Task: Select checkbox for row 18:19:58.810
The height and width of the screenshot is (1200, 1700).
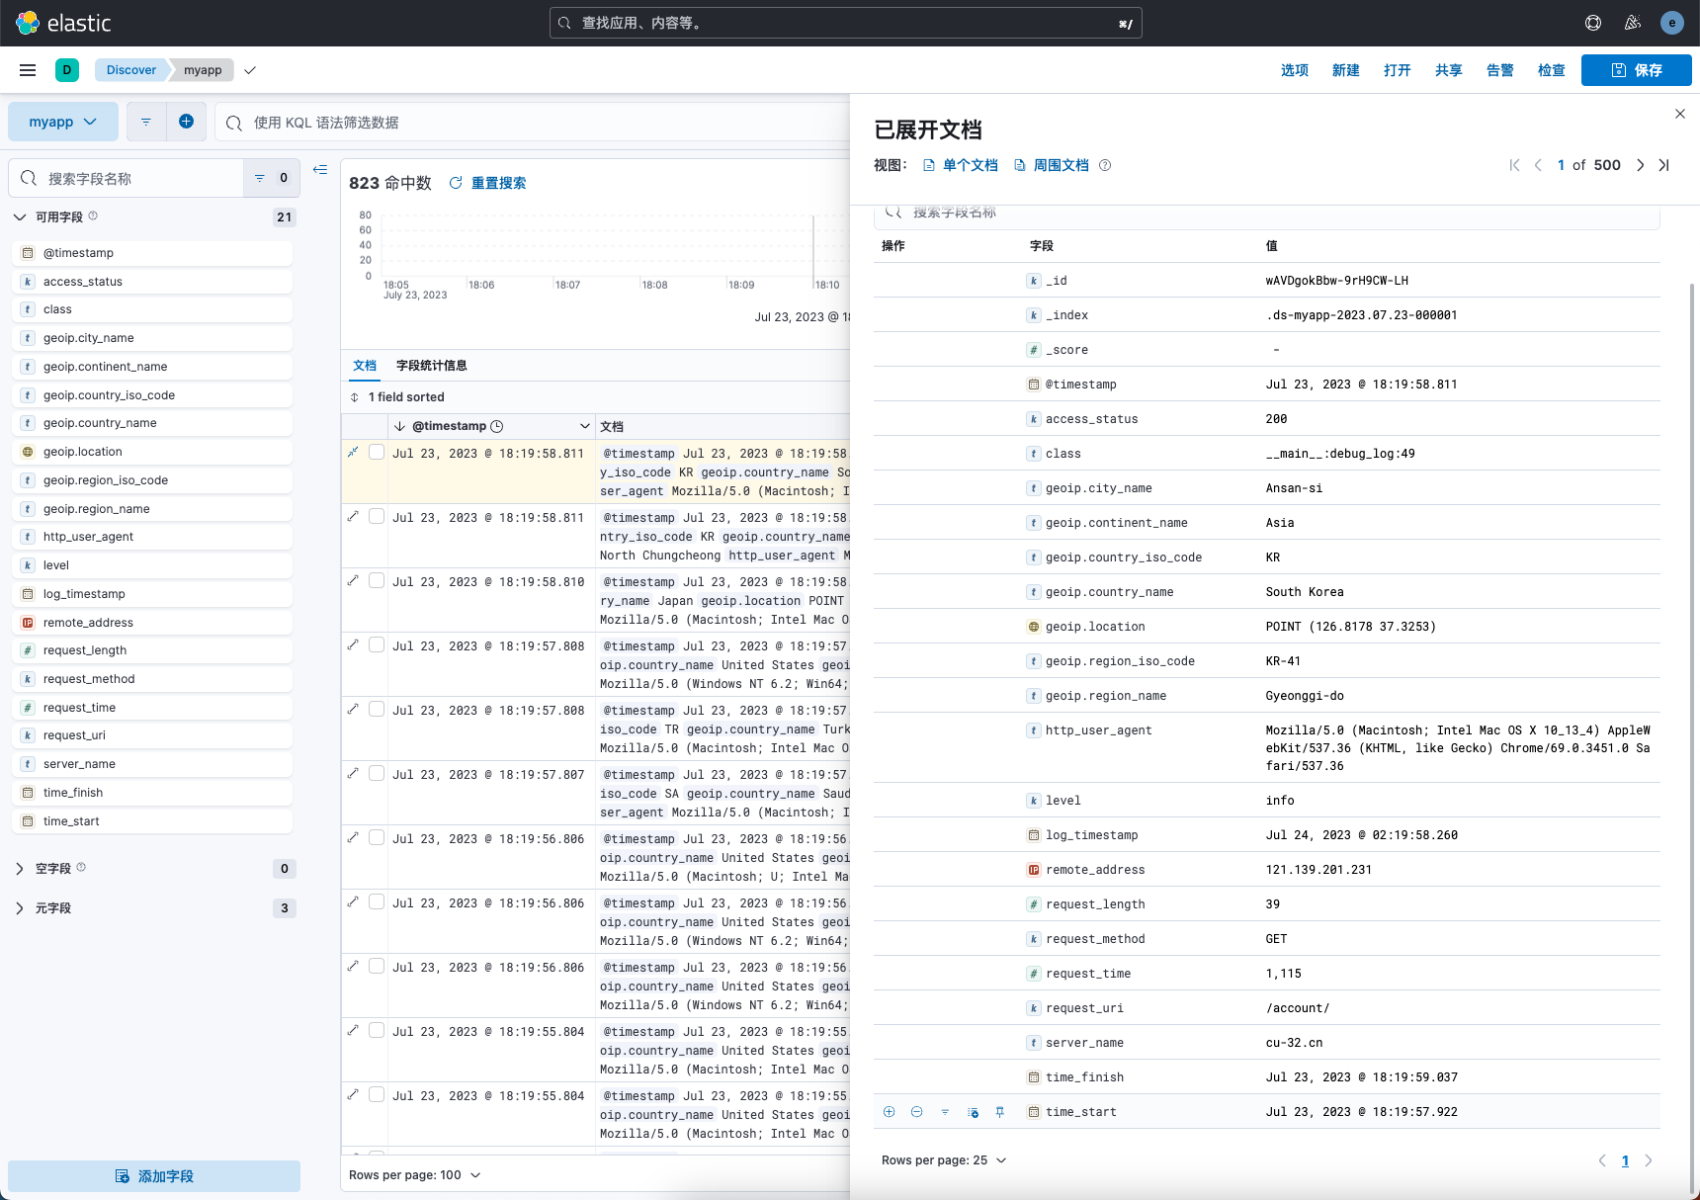Action: coord(377,580)
